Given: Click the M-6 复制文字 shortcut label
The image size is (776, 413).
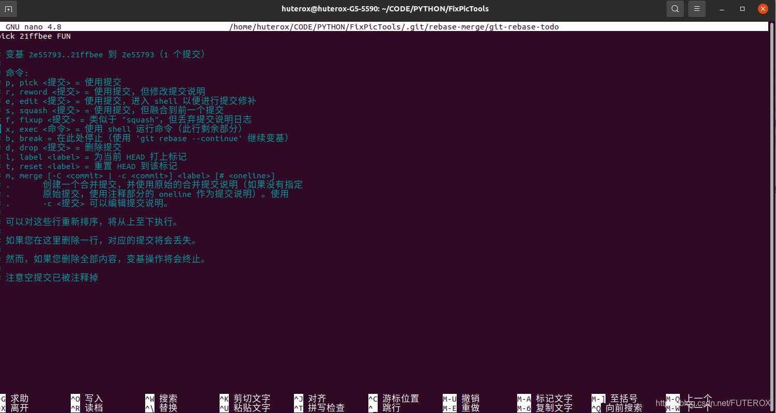Looking at the screenshot, I should click(x=545, y=408).
